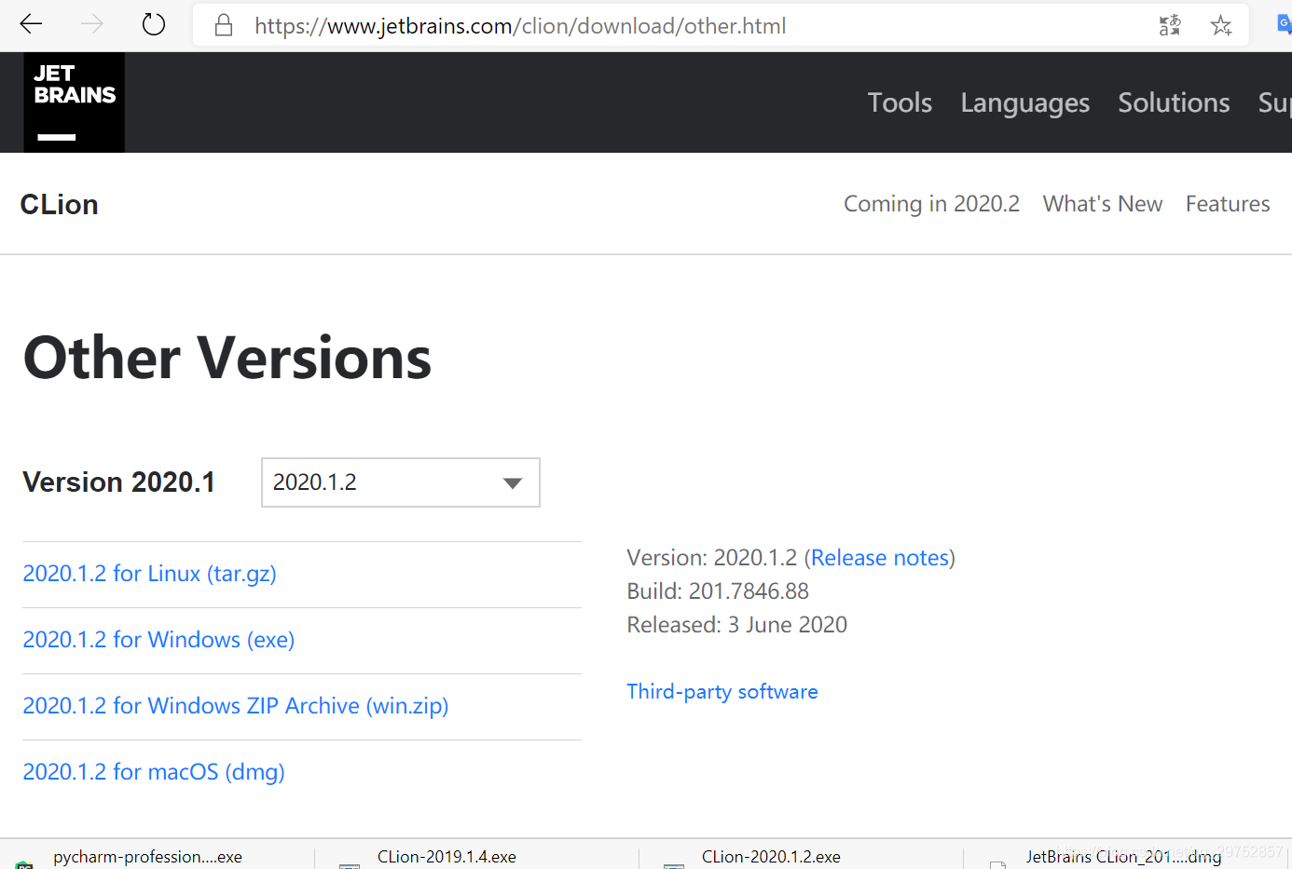This screenshot has height=869, width=1292.
Task: Open the Coming in 2020.2 page
Action: point(931,204)
